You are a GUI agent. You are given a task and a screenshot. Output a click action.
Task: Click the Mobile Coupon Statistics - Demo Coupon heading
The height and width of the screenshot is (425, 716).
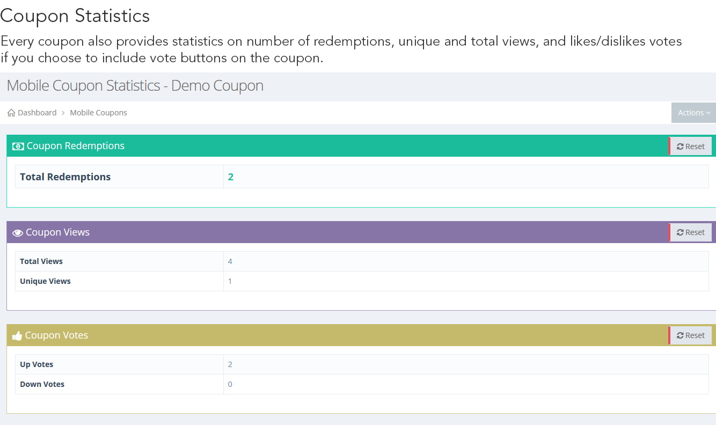click(135, 86)
